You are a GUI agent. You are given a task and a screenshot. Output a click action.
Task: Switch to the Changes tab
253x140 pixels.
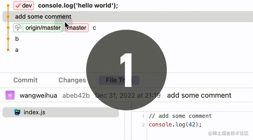coord(72,80)
